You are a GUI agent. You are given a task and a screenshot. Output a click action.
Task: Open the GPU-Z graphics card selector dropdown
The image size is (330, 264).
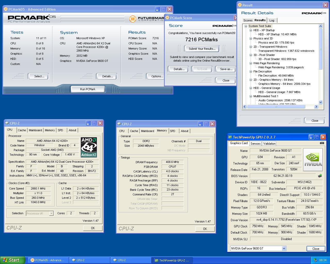point(284,249)
